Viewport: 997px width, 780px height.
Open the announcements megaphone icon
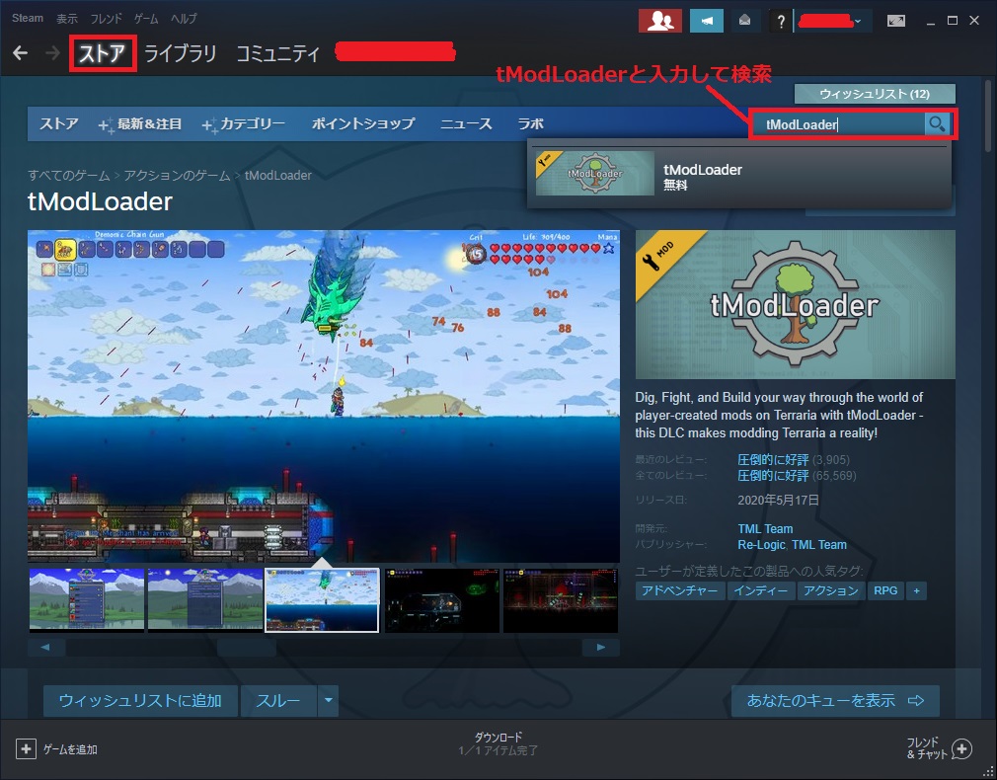point(707,21)
